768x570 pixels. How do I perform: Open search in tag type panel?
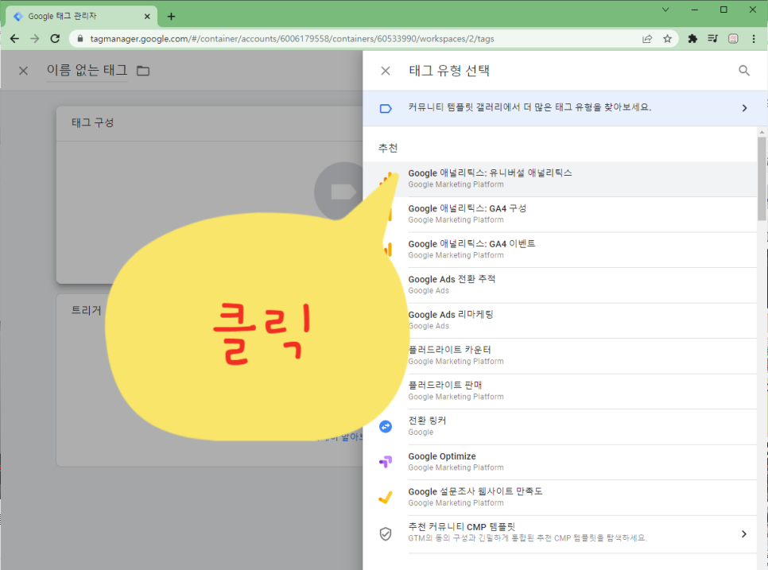pyautogui.click(x=743, y=71)
